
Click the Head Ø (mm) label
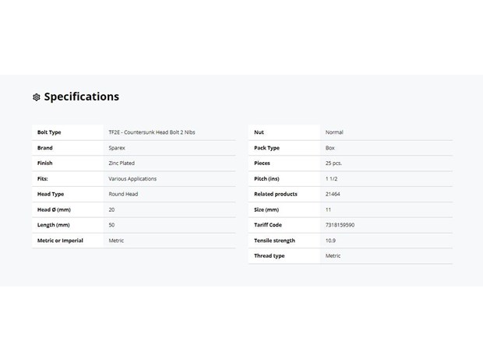(x=54, y=209)
